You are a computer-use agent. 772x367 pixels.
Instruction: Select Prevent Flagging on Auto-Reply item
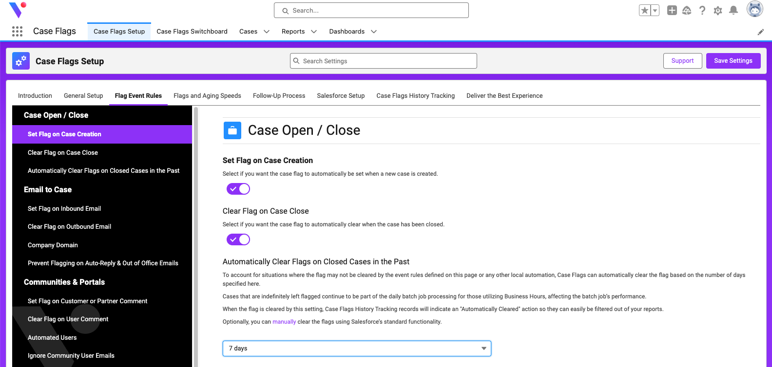[x=102, y=263]
